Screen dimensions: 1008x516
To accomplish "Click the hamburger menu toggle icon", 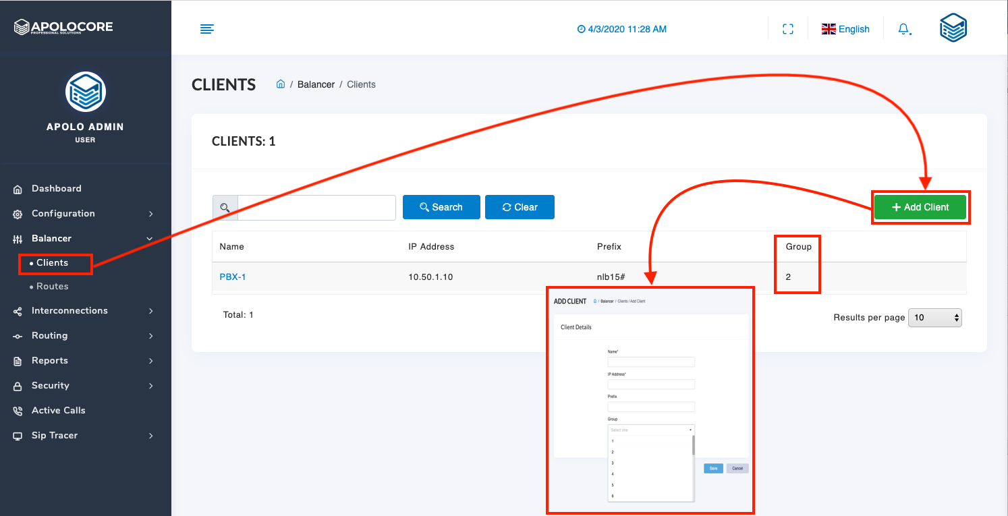I will (x=206, y=28).
